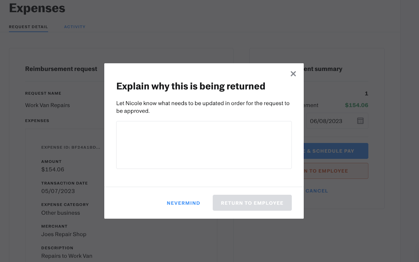The image size is (419, 262).
Task: Click the gray RETURN TO EMPLOYEE dialog button
Action: coord(252,203)
